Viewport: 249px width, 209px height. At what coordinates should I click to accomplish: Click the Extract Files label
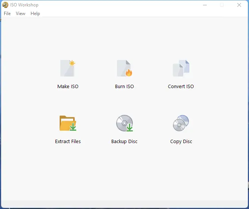pos(68,141)
